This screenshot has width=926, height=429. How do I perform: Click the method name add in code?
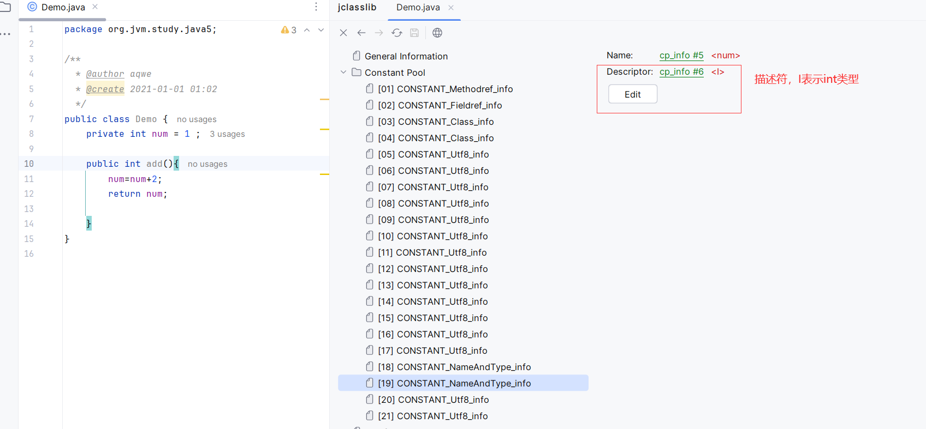(154, 164)
